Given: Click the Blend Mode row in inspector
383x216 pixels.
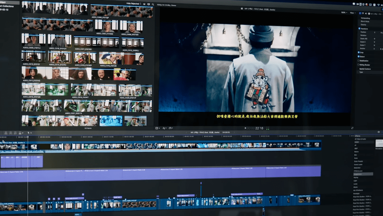Looking at the screenshot, I should tap(365, 22).
